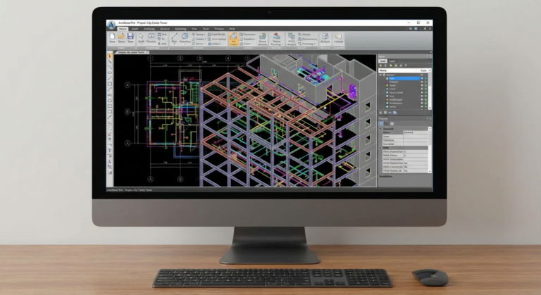This screenshot has height=295, width=541.
Task: Click the Analyze monitor icon in ribbon
Action: coord(325,36)
